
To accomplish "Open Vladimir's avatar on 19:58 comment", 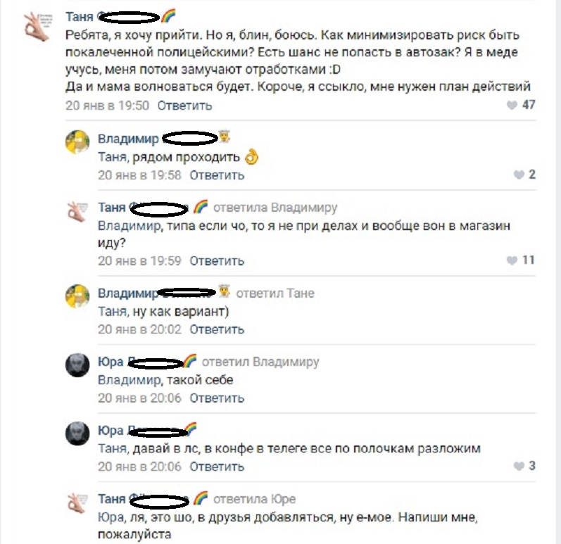I will point(77,142).
